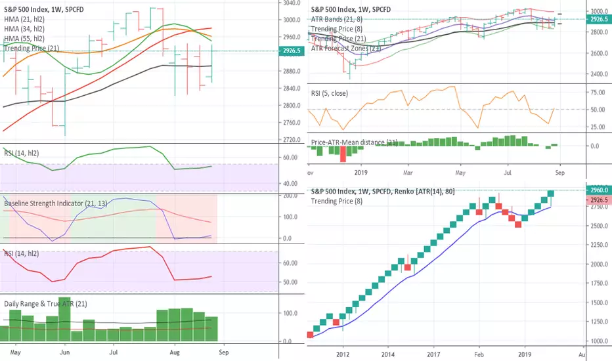612x361 pixels.
Task: Click the 2760.0 price axis value
Action: 292,123
